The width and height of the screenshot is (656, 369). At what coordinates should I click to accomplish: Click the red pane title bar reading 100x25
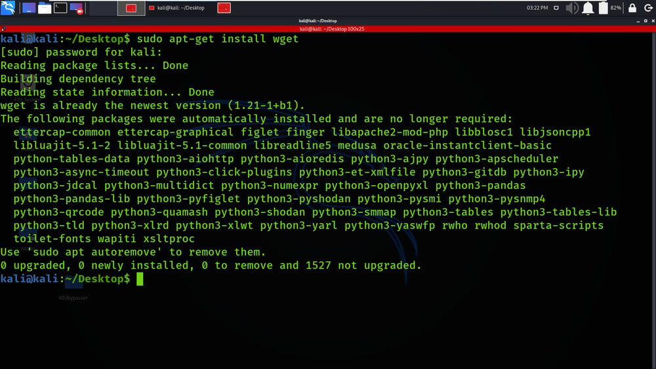click(x=332, y=29)
